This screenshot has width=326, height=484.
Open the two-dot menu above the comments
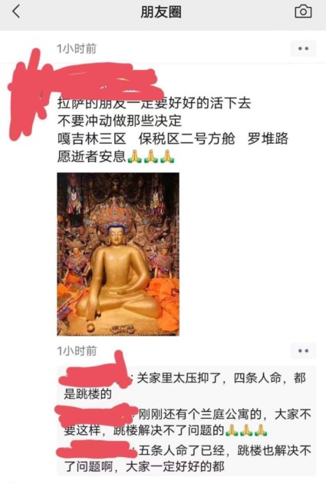pyautogui.click(x=303, y=350)
